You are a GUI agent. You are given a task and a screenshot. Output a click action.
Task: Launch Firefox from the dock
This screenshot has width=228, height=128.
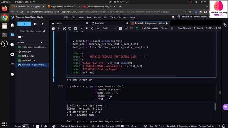tap(5, 9)
